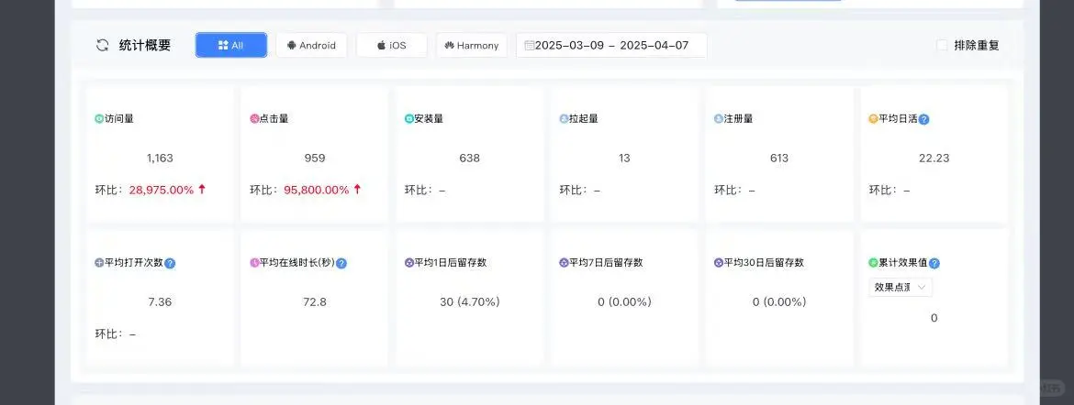Screen dimensions: 1074x405
Task: Click the 平均30日后留存数 metric icon
Action: (719, 262)
